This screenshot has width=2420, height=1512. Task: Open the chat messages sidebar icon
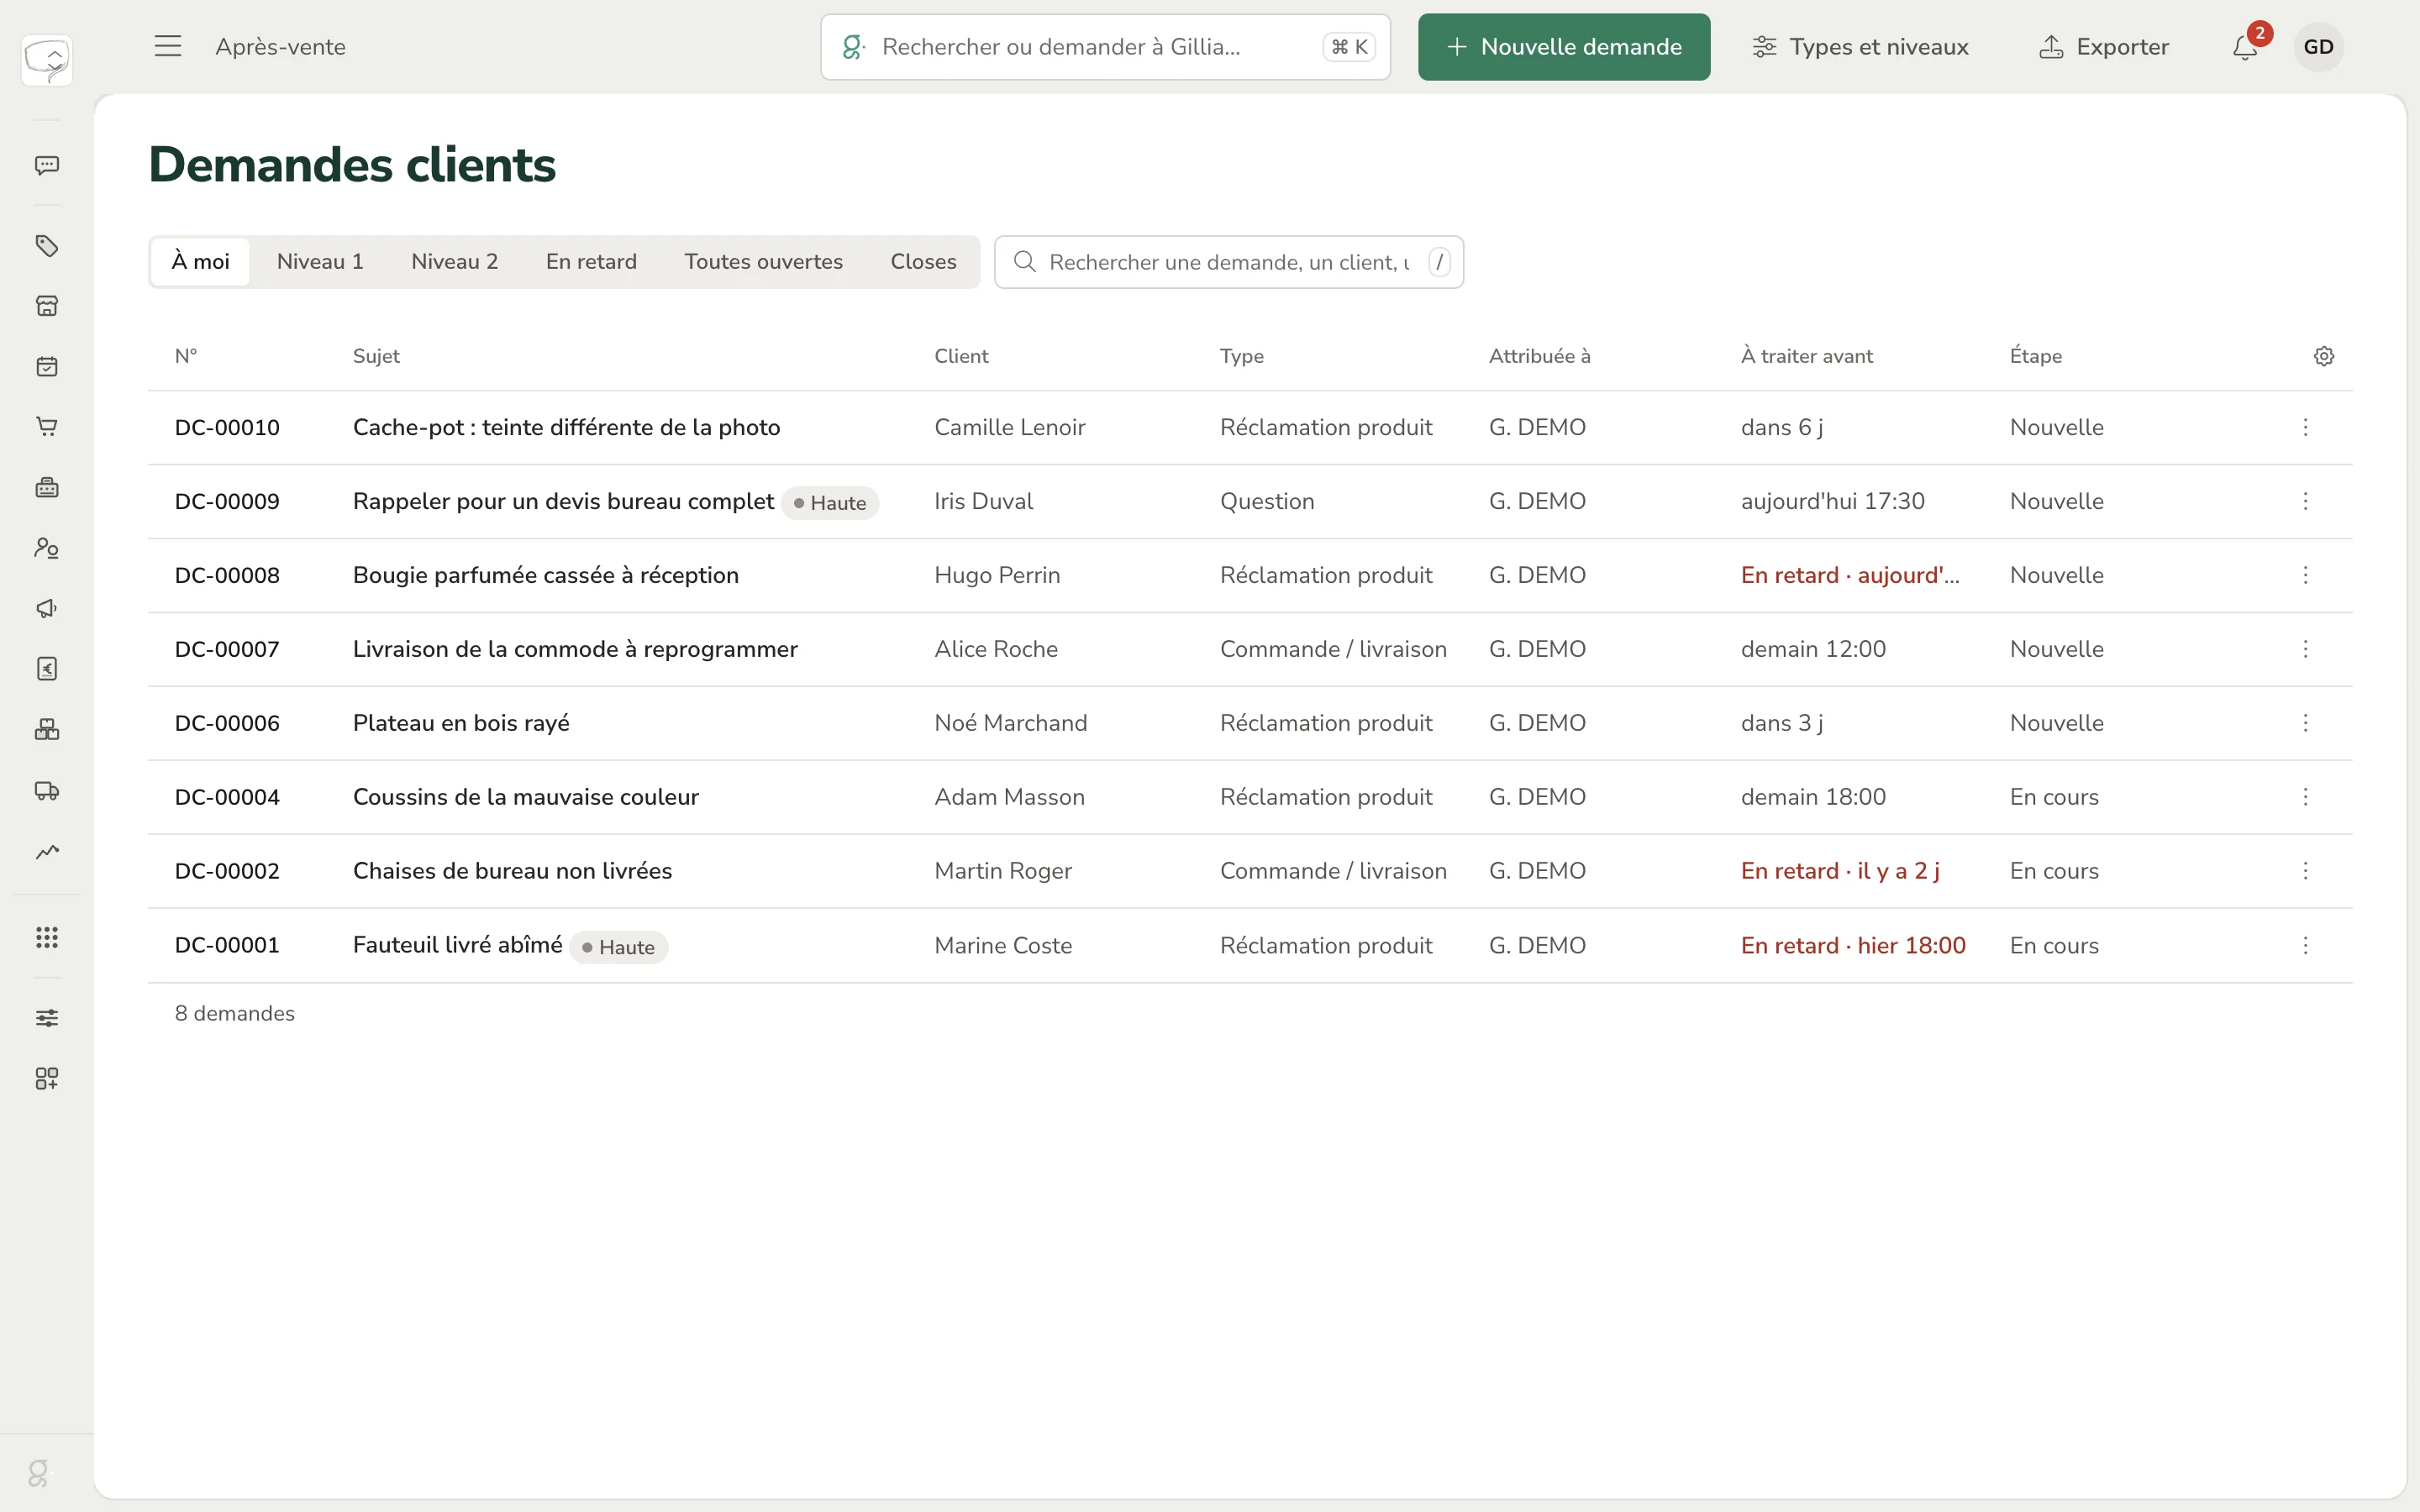tap(47, 165)
